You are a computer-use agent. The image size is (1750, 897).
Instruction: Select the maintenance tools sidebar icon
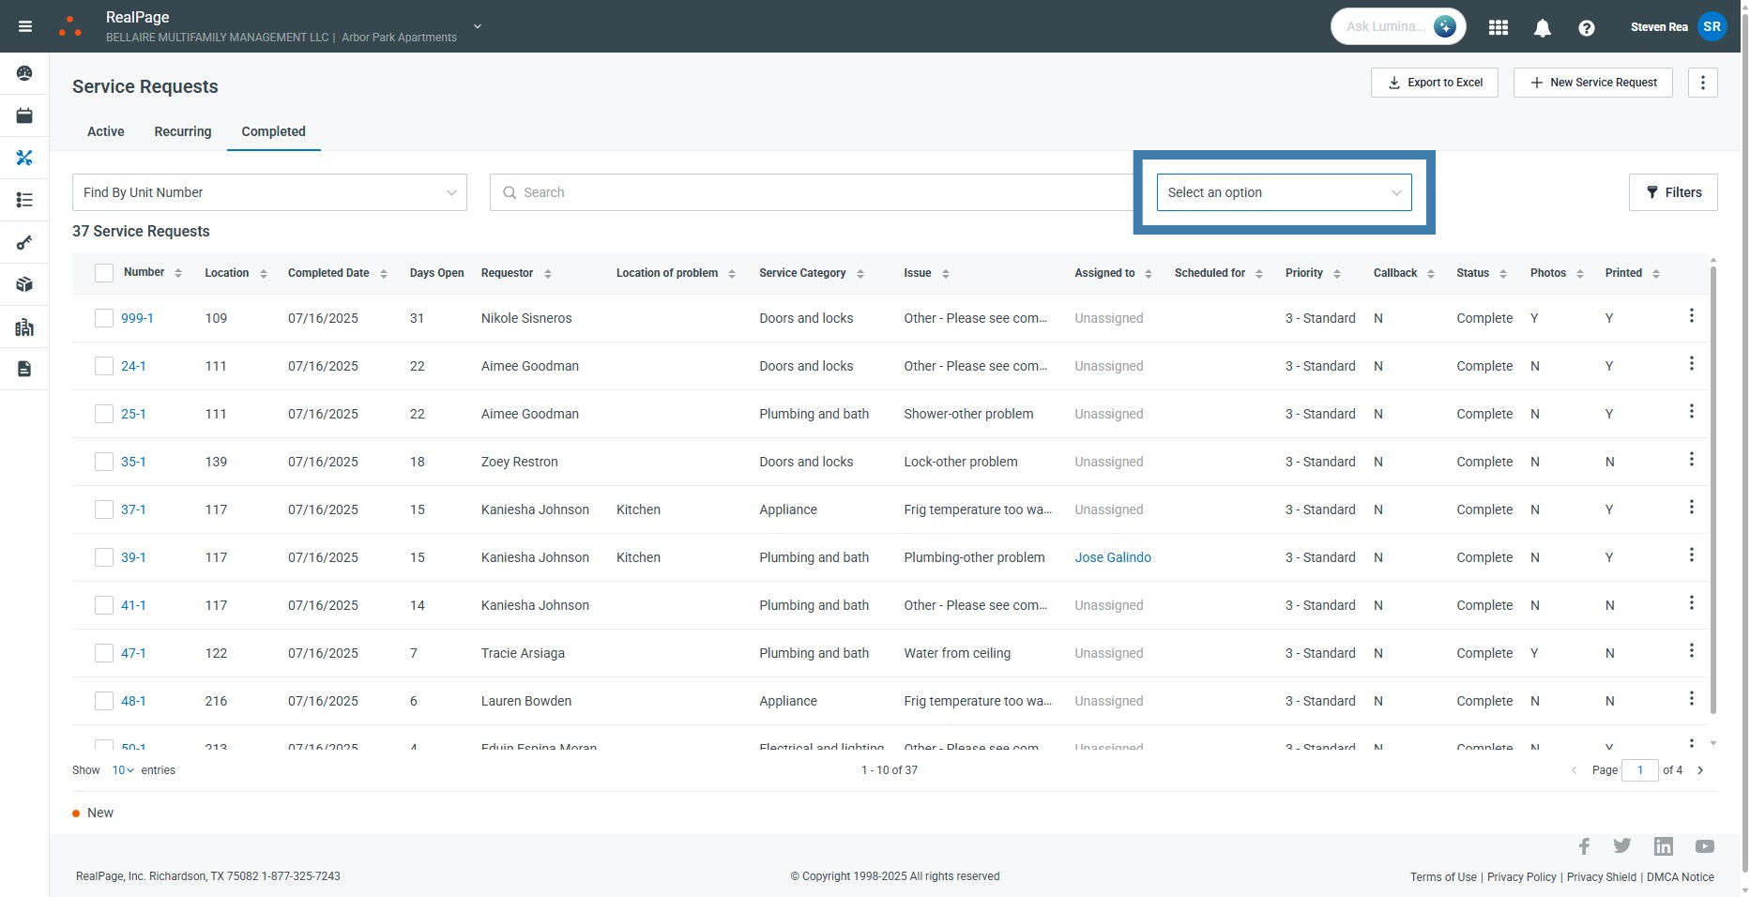tap(24, 158)
